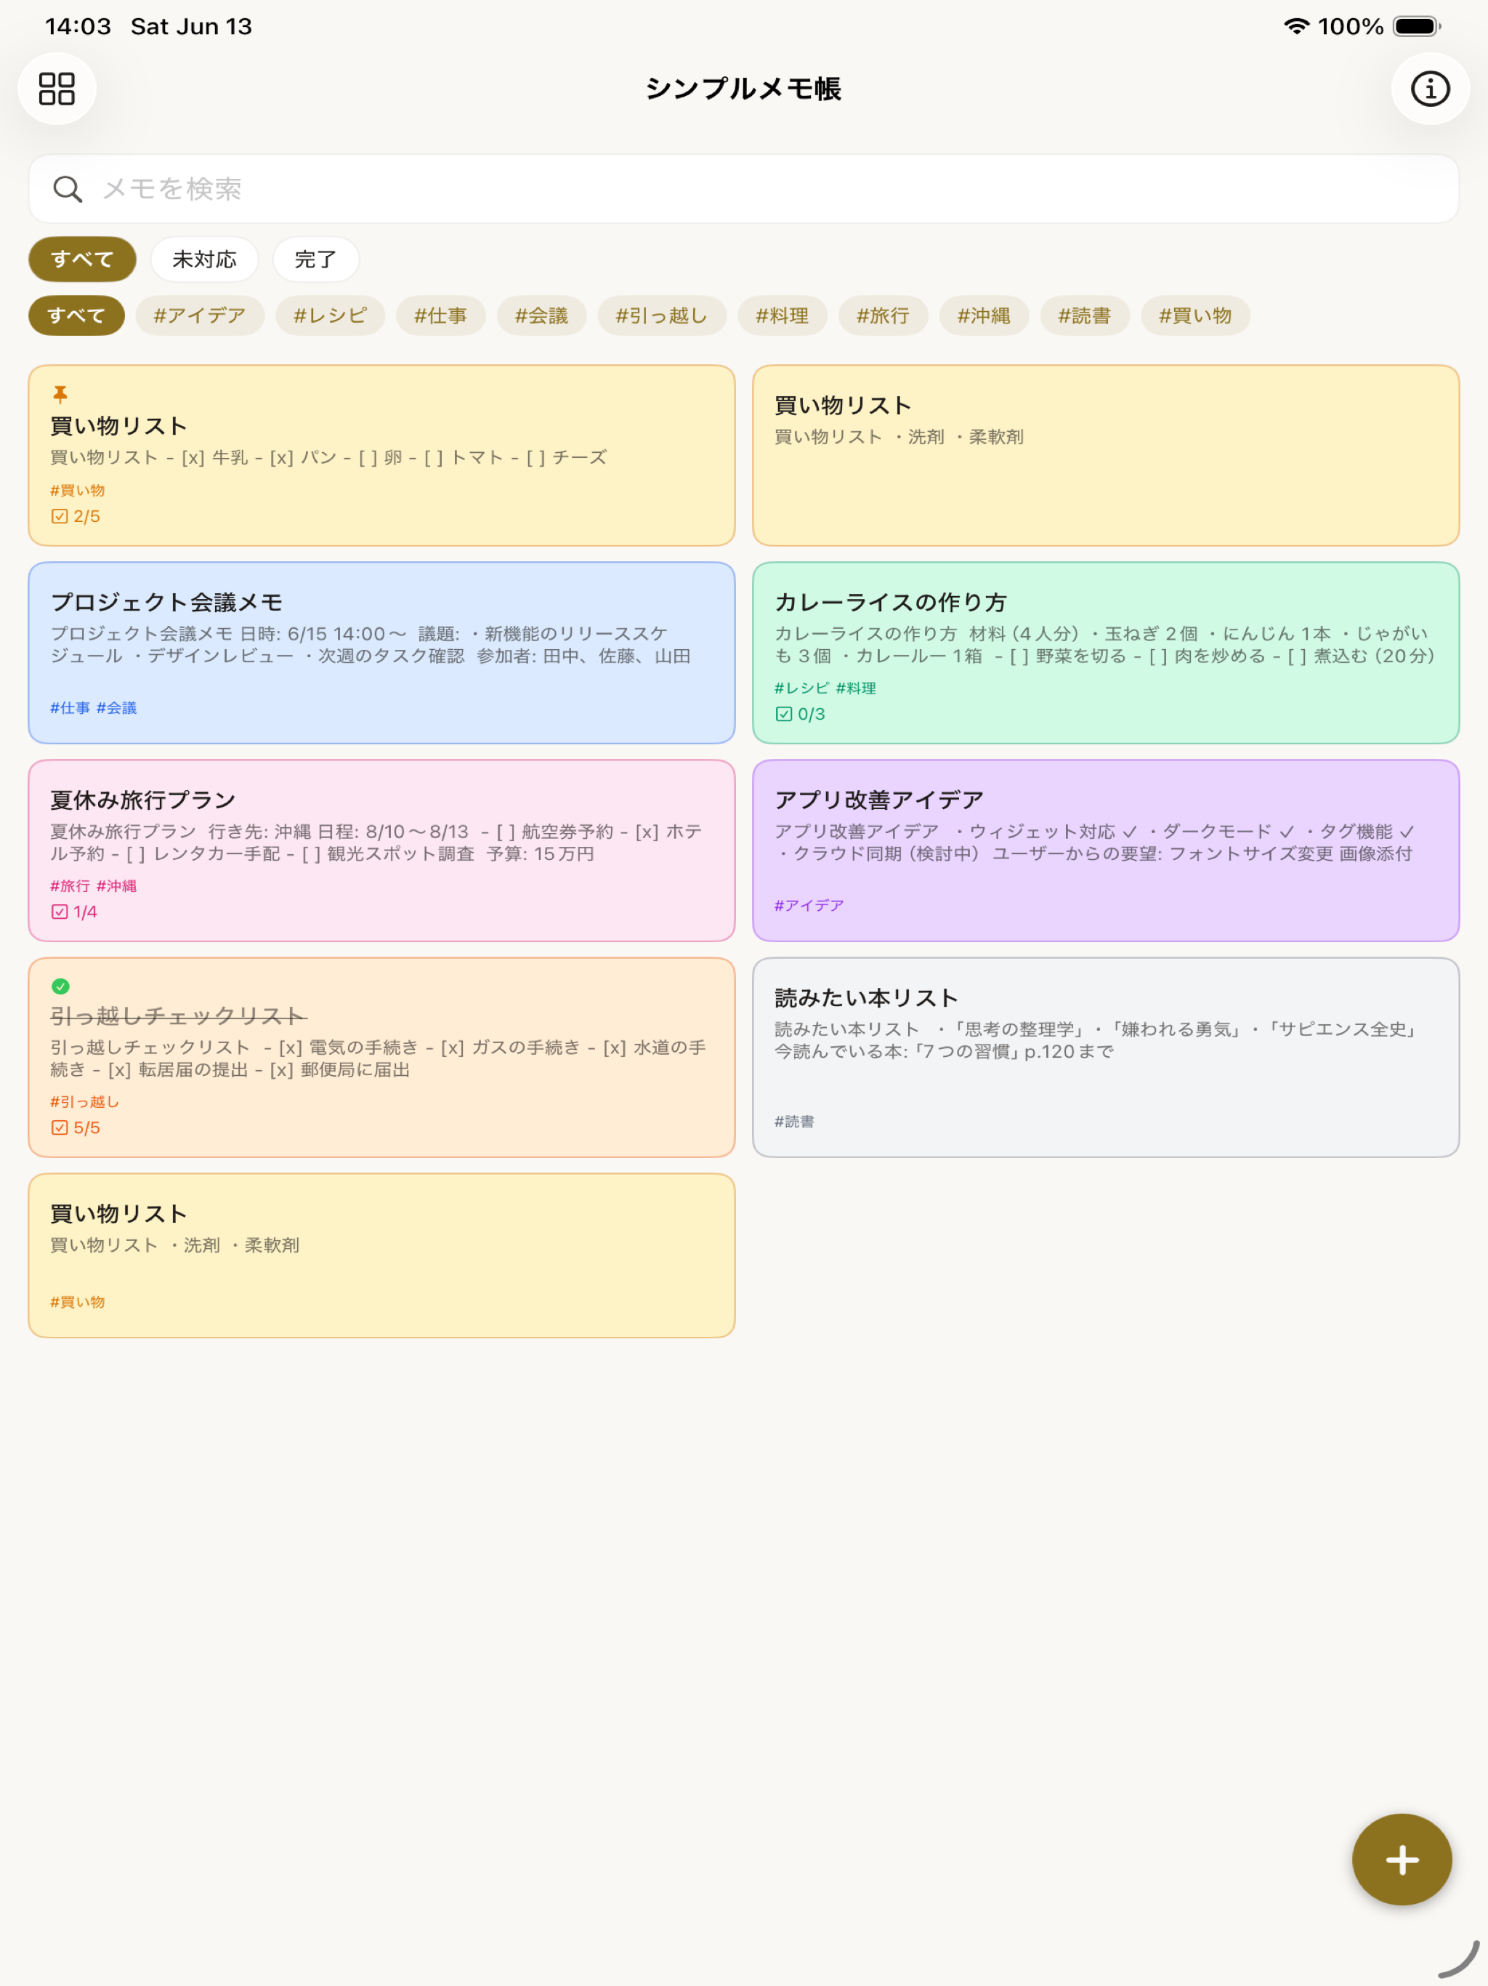Viewport: 1488px width, 1986px height.
Task: Tap the magnifier search icon
Action: (x=68, y=188)
